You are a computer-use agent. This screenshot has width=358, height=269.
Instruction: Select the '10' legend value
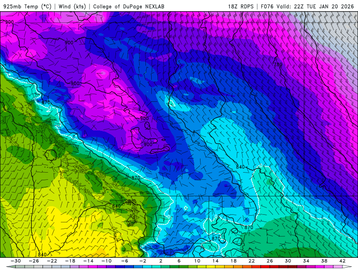pos(197,261)
